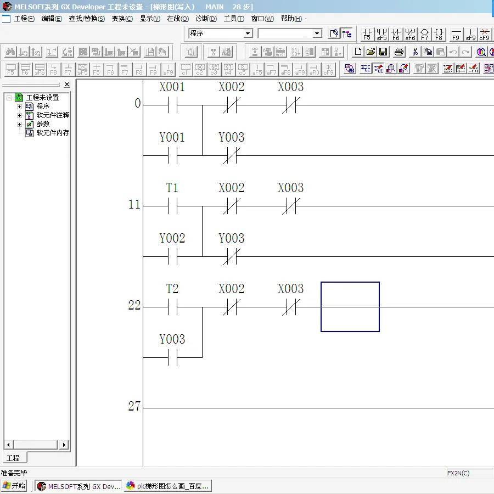The width and height of the screenshot is (494, 494).
Task: Select the X001 contact in rung 0
Action: coord(172,105)
